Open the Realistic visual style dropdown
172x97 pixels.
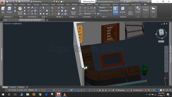[105, 8]
